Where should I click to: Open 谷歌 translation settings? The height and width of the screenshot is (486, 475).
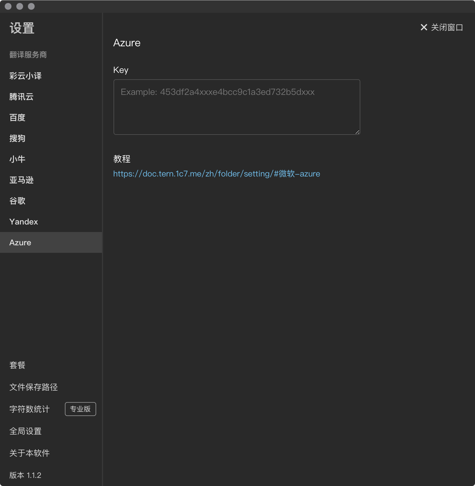pyautogui.click(x=17, y=201)
